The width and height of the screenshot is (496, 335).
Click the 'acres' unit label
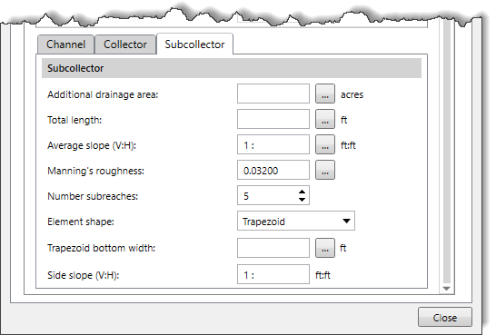coord(352,94)
